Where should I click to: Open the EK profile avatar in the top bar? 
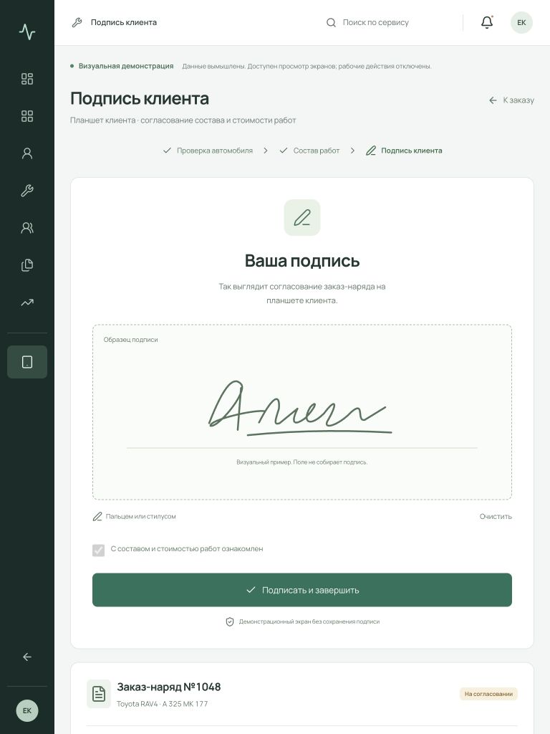pyautogui.click(x=521, y=22)
